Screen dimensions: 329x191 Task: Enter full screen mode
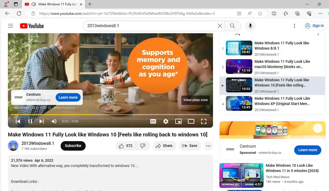pyautogui.click(x=204, y=121)
